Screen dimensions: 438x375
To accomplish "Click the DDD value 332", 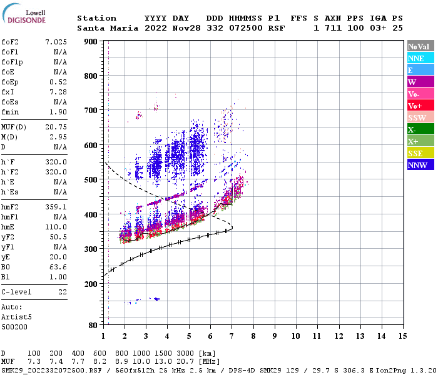I will (215, 28).
